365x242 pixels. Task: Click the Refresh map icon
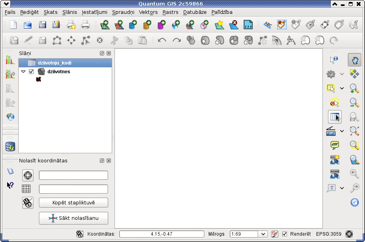point(355,202)
